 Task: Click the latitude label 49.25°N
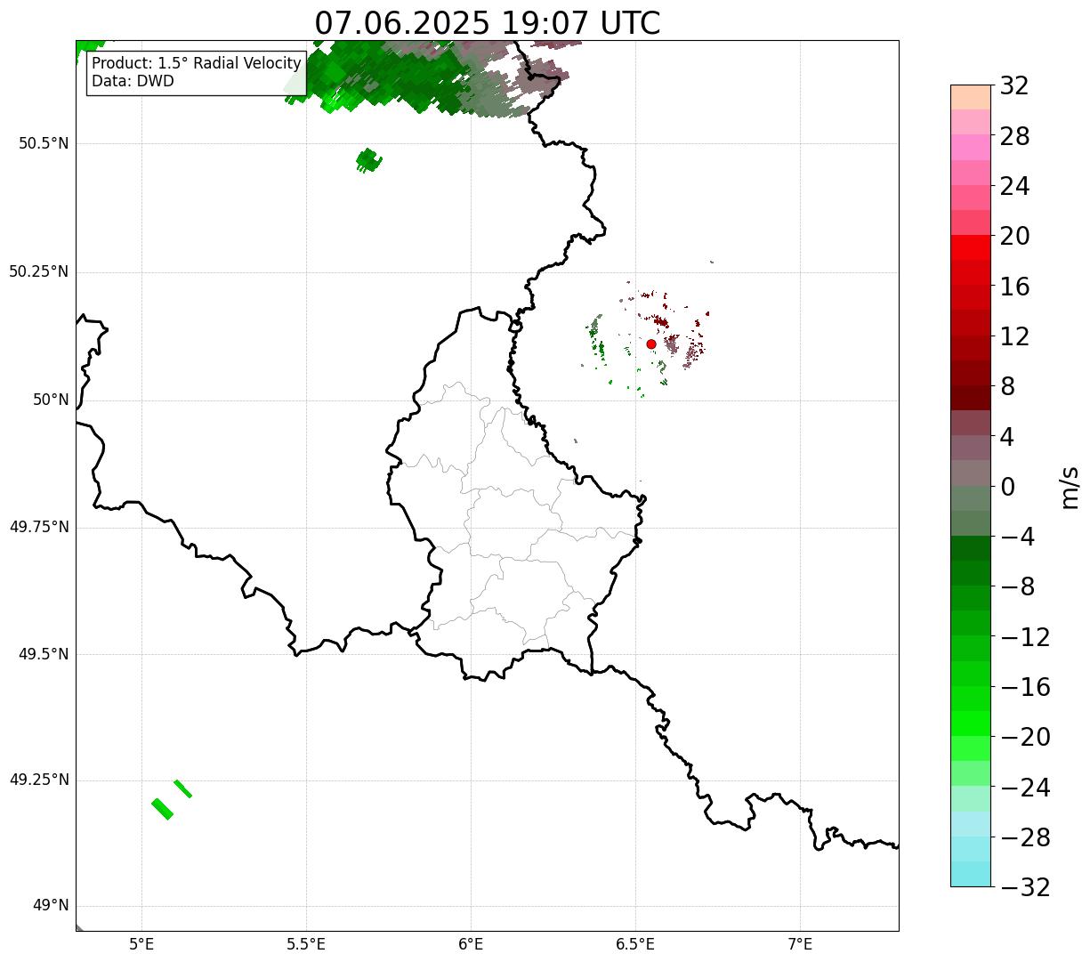pos(39,780)
